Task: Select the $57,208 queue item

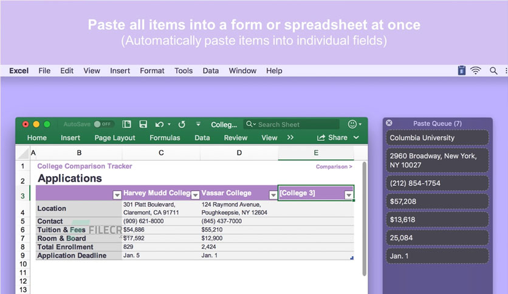Action: [438, 201]
